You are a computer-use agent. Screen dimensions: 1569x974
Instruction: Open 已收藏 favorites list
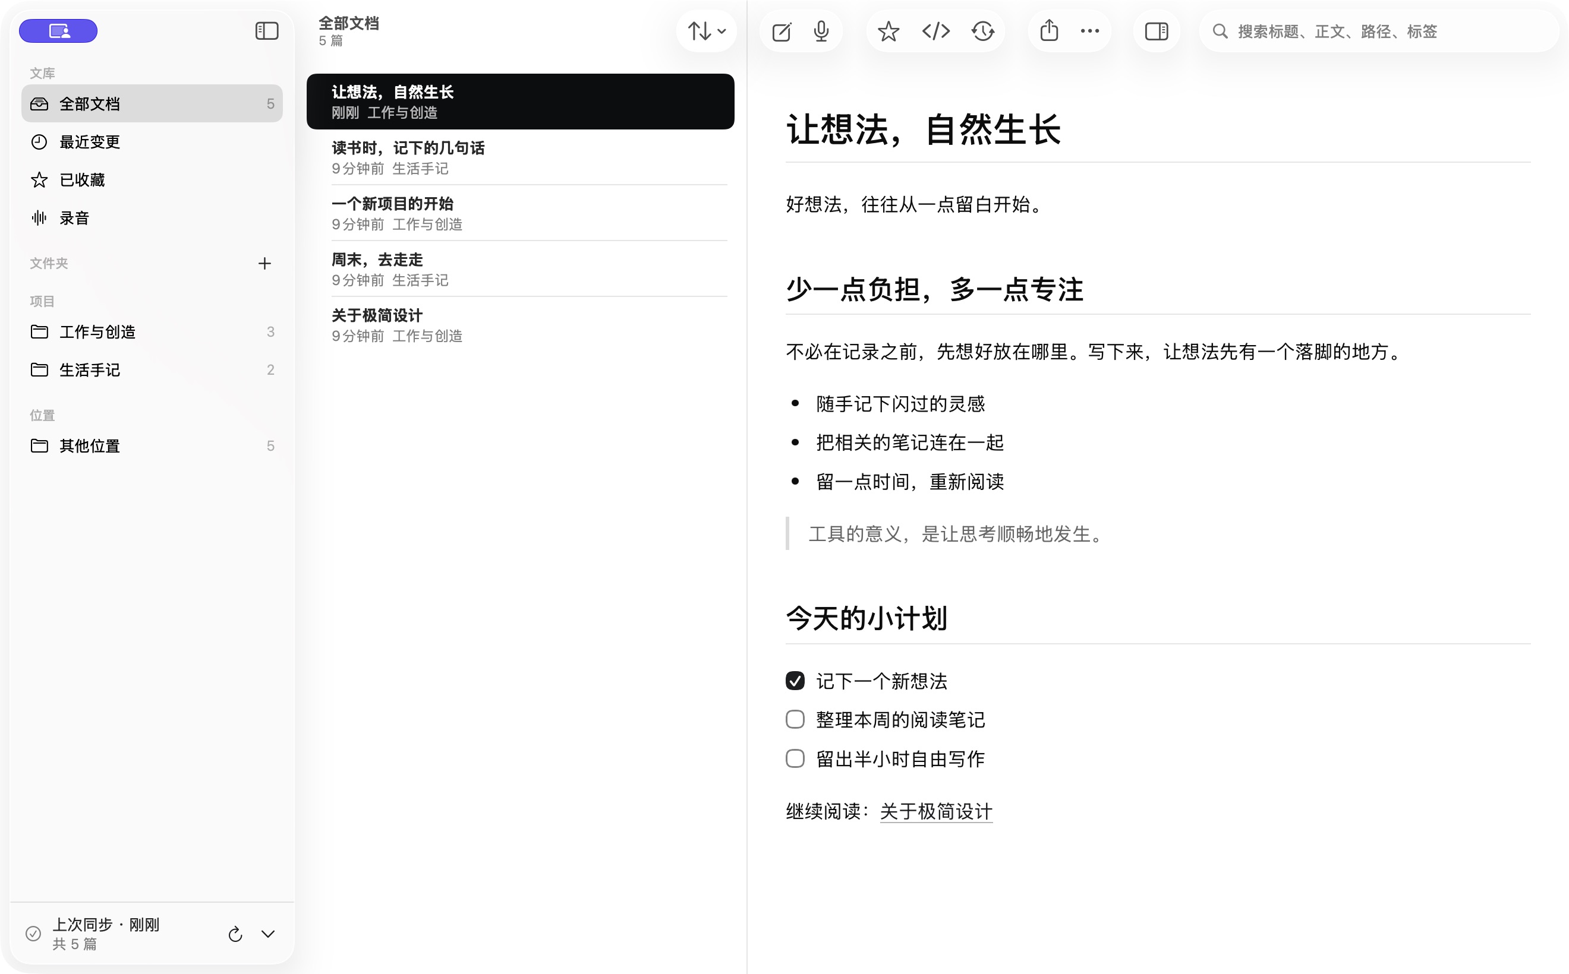152,180
